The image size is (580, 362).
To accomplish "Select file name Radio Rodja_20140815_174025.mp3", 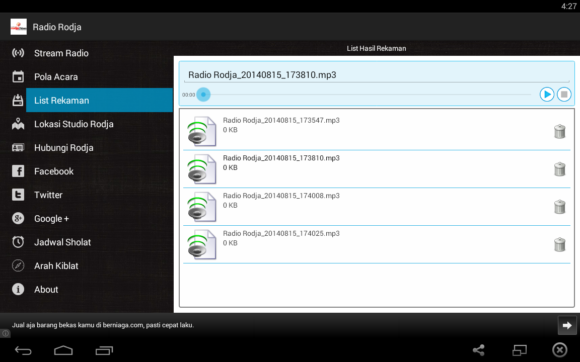I will (x=281, y=233).
